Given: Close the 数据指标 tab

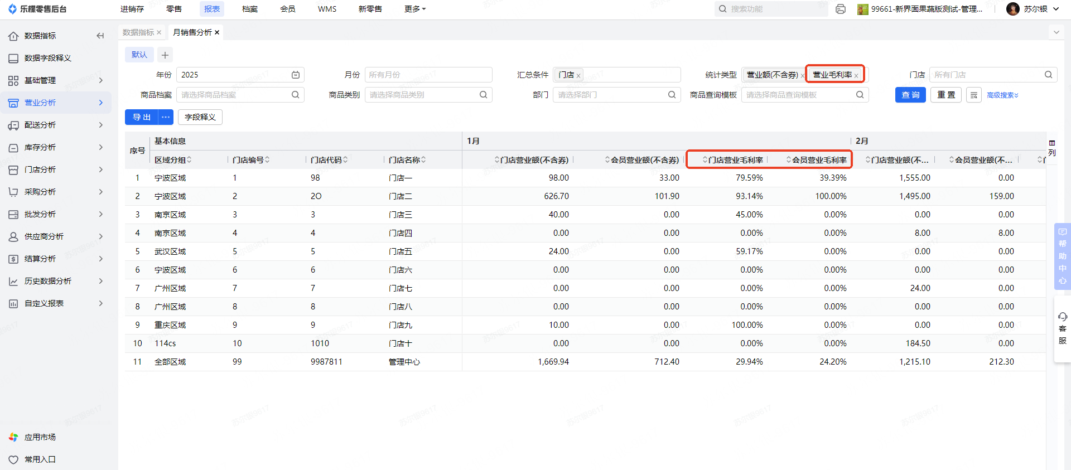Looking at the screenshot, I should point(159,32).
